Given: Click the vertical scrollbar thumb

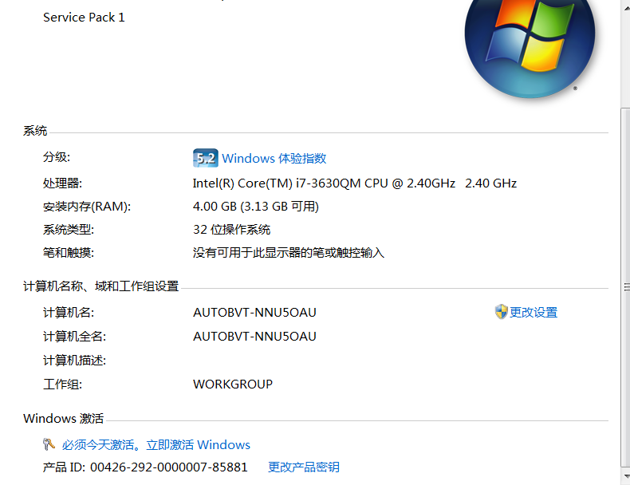Looking at the screenshot, I should click(625, 287).
